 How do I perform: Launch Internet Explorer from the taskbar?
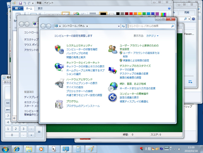point(17,149)
